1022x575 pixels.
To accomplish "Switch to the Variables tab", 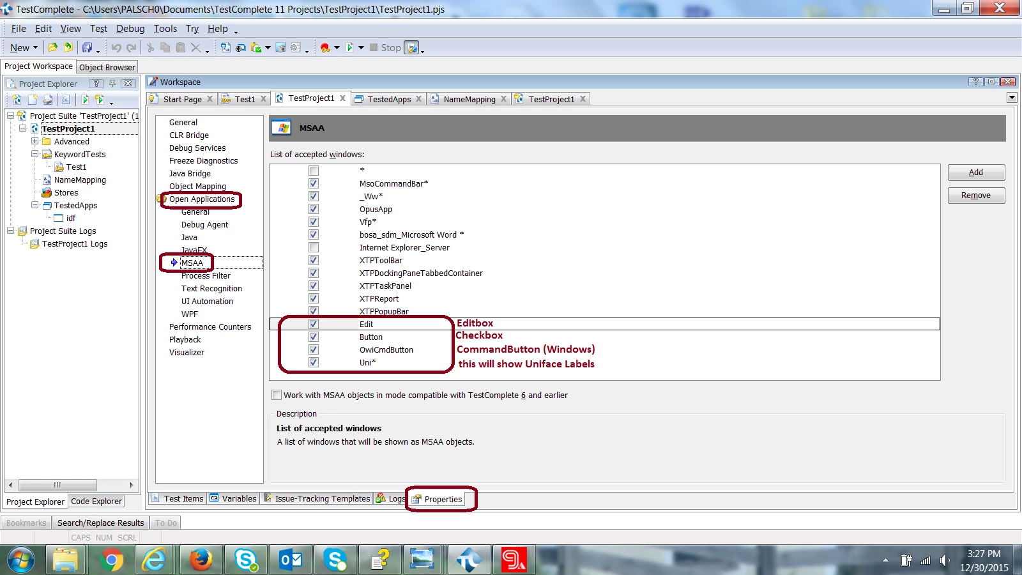I will (x=233, y=498).
